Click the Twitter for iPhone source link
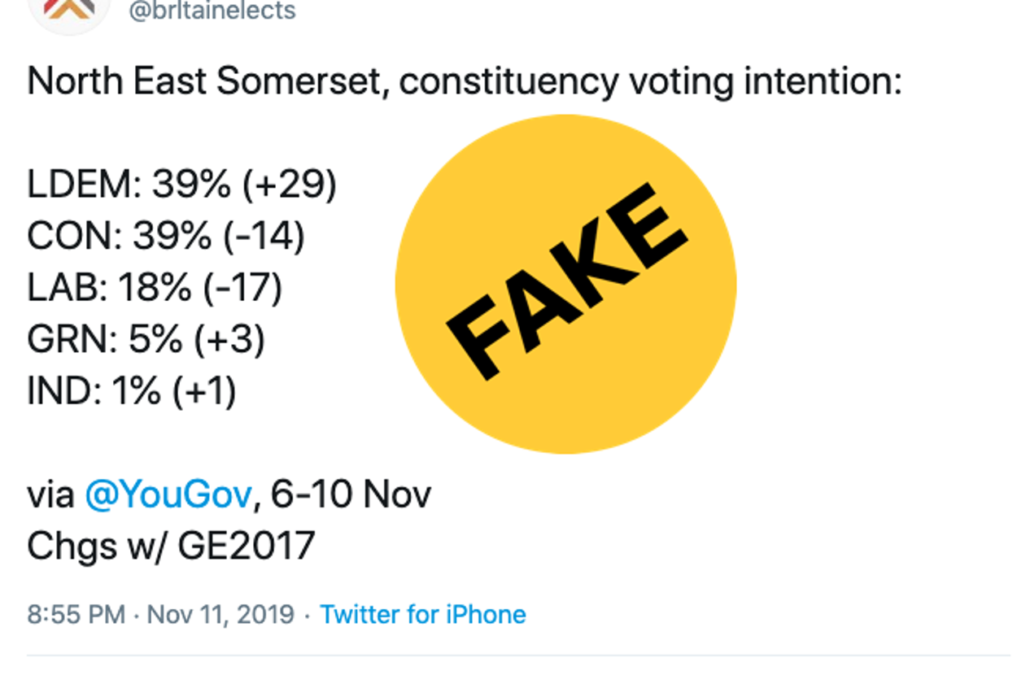The width and height of the screenshot is (1017, 675). click(x=423, y=614)
